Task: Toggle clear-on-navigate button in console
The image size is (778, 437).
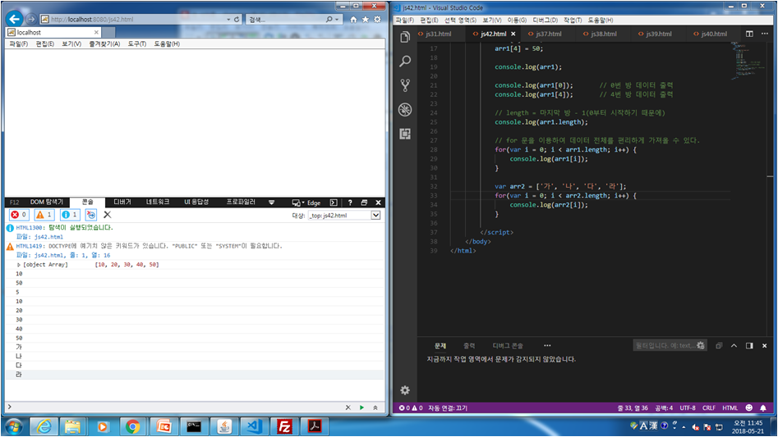Action: (91, 215)
